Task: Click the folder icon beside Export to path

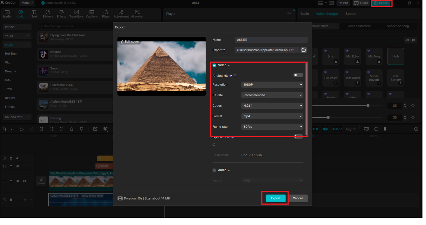Action: (x=304, y=50)
